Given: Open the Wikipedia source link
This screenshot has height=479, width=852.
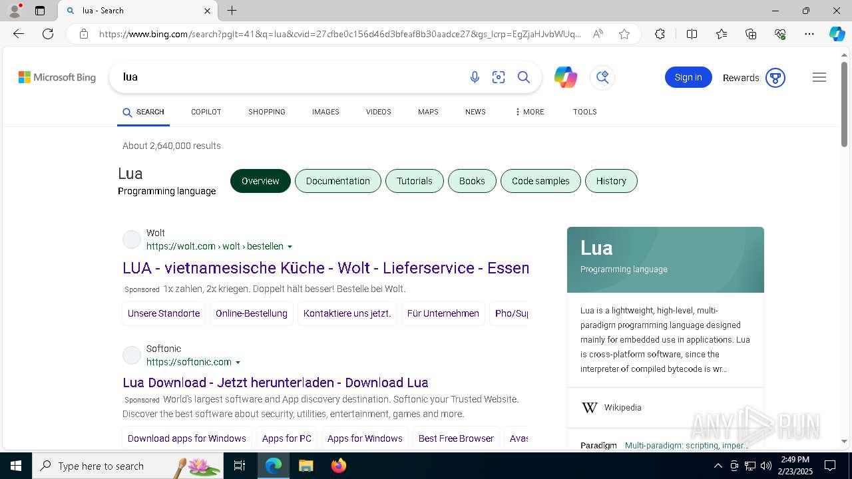Looking at the screenshot, I should 622,408.
